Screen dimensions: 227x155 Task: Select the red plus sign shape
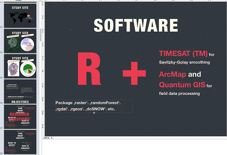[x=134, y=73]
